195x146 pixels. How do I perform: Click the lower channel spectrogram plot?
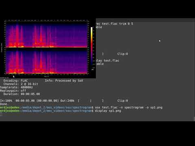(47, 61)
